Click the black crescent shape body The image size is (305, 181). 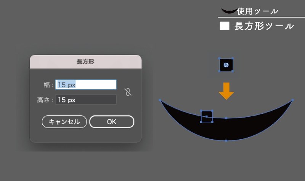tap(226, 129)
